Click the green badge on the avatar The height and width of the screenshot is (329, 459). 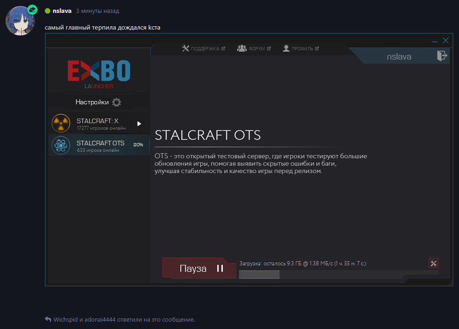[x=32, y=10]
